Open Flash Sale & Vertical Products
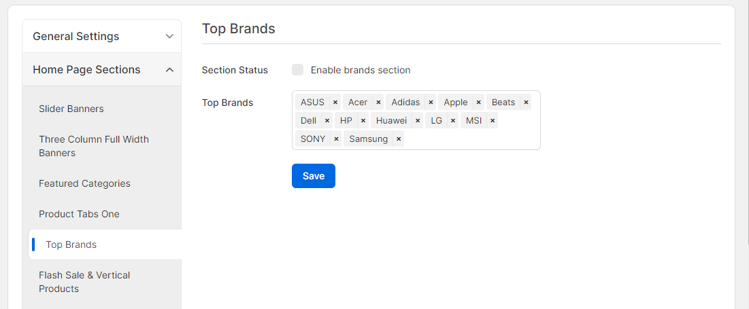 pyautogui.click(x=84, y=282)
